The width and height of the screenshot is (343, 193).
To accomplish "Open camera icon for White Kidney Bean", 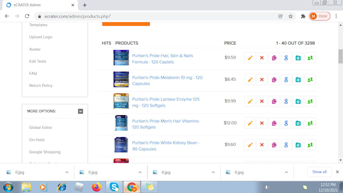I will point(298,145).
